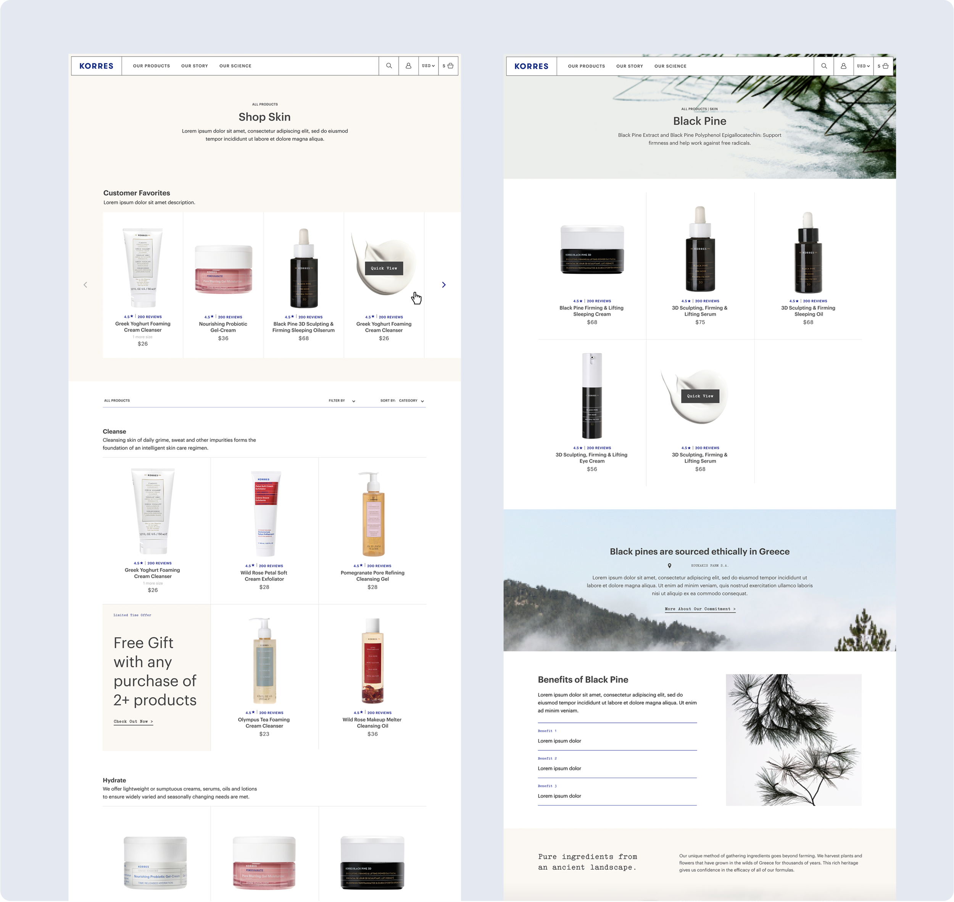954x902 pixels.
Task: Open the cart in Black Pine page header
Action: point(885,66)
